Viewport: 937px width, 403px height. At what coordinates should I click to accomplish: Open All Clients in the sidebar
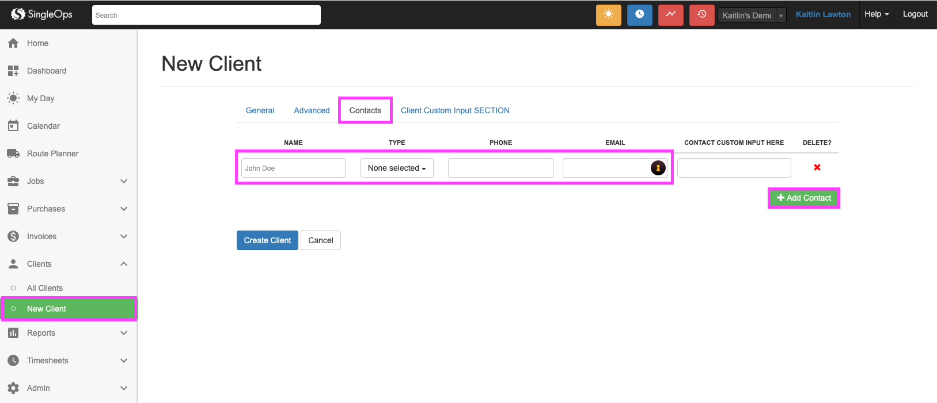pyautogui.click(x=45, y=288)
